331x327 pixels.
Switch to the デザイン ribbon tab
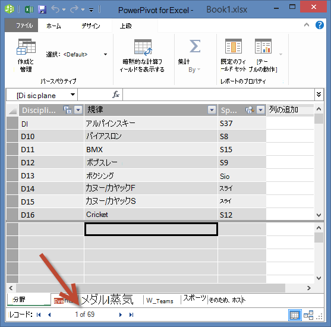tap(91, 26)
